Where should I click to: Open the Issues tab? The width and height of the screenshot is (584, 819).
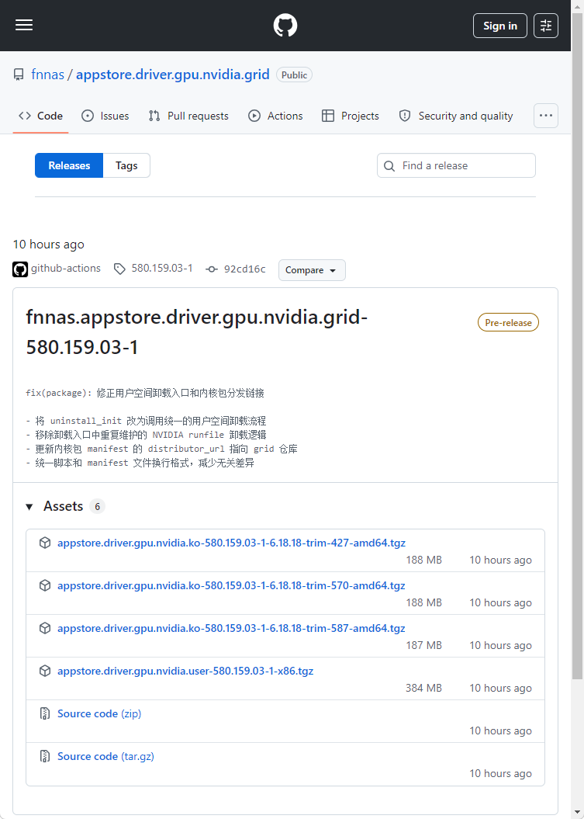click(x=105, y=116)
